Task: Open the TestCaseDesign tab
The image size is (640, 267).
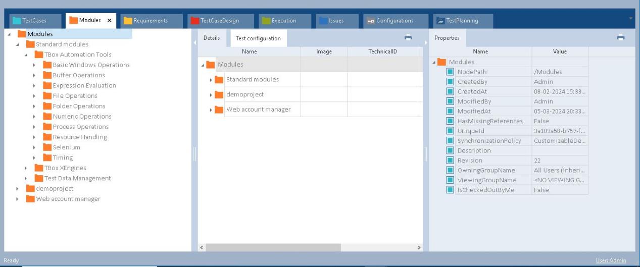Action: [220, 21]
